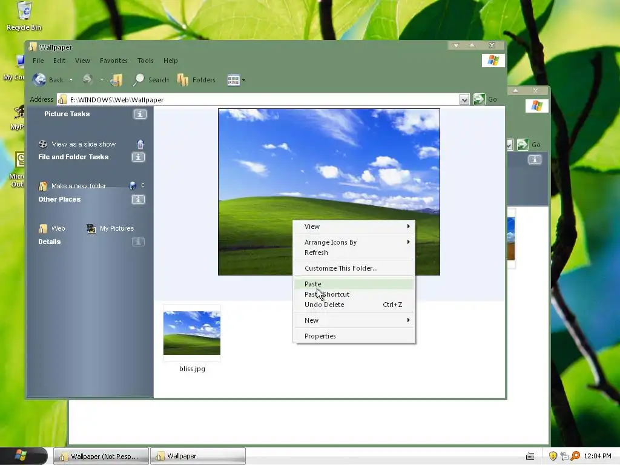620x465 pixels.
Task: Open the Forward history dropdown arrow
Action: pyautogui.click(x=102, y=80)
